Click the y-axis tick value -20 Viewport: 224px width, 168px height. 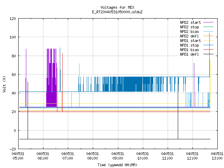pyautogui.click(x=13, y=149)
